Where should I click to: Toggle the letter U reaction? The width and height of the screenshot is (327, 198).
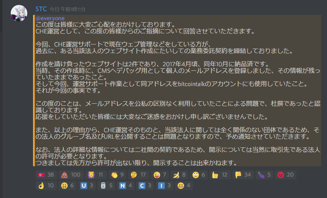click(87, 186)
